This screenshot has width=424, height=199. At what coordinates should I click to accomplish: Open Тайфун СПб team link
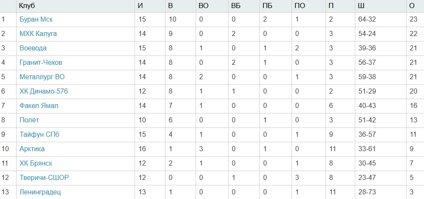point(39,134)
